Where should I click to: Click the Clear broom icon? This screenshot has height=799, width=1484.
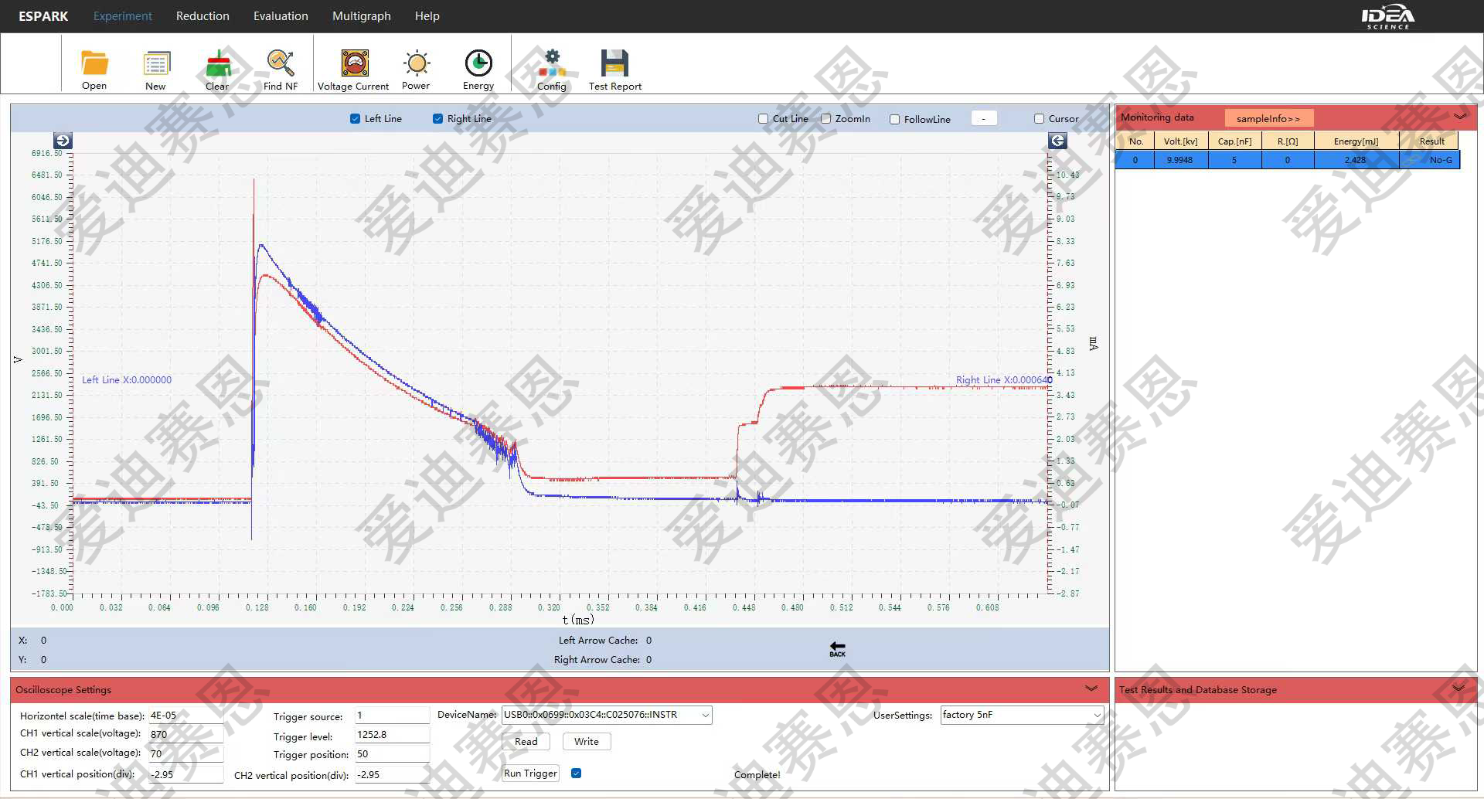tap(217, 63)
